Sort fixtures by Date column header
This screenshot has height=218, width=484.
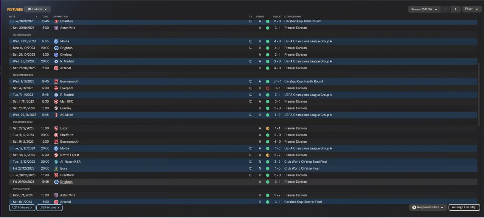[12, 17]
